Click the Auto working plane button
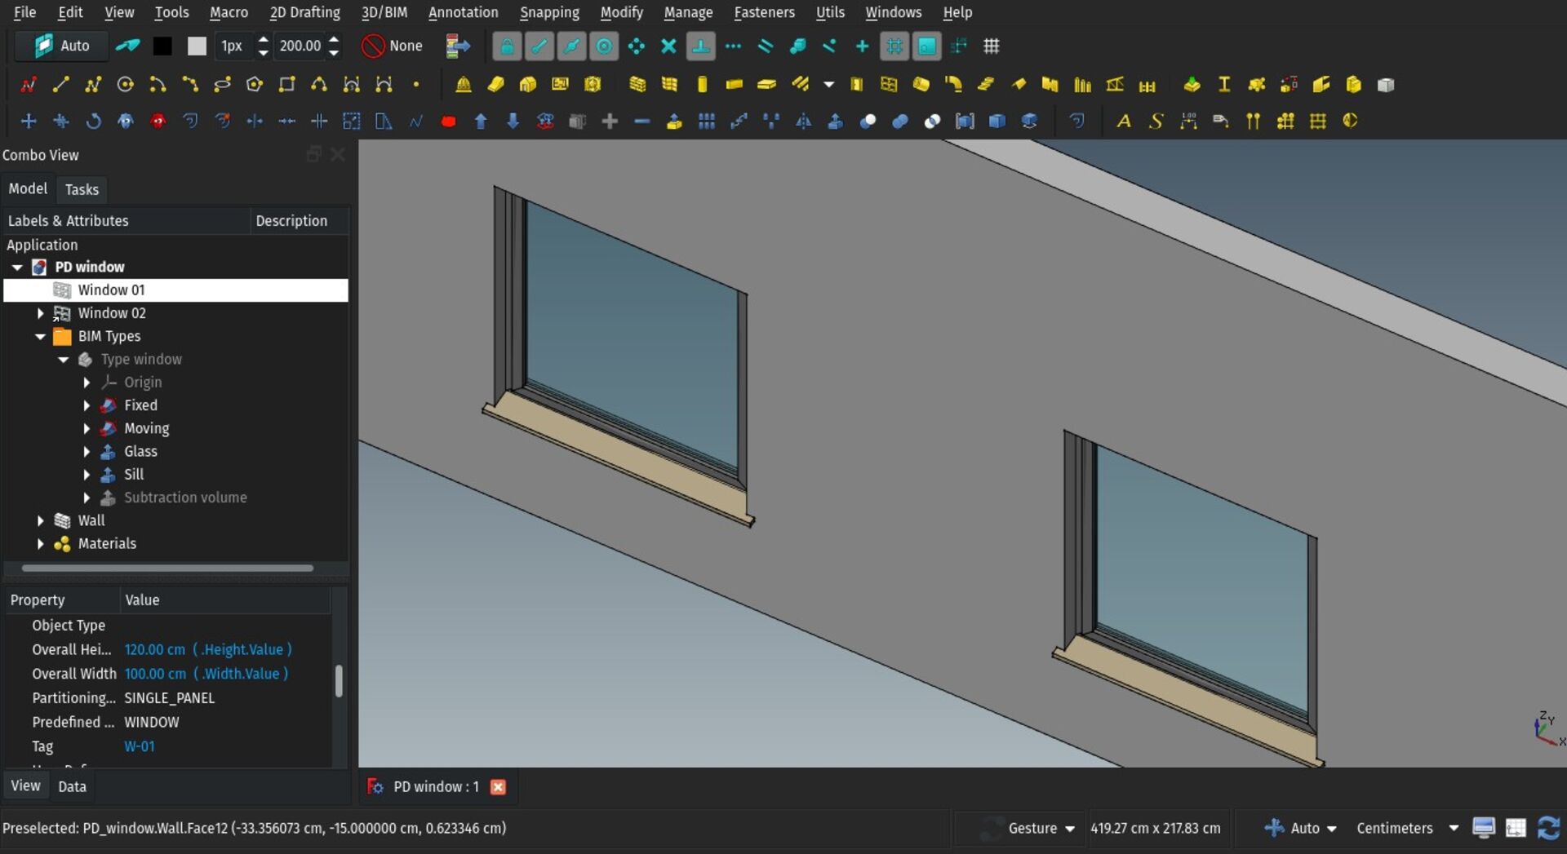 point(61,46)
